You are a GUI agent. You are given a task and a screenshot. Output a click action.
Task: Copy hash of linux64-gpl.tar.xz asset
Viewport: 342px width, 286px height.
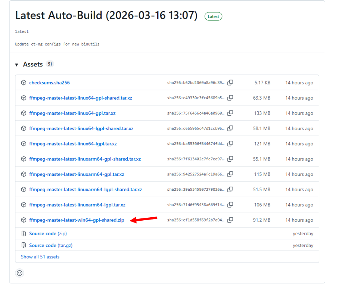[230, 113]
